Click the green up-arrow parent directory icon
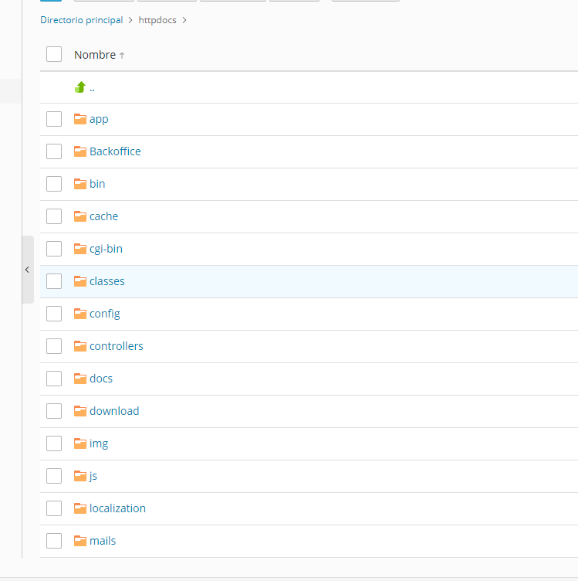578x581 pixels. tap(80, 87)
